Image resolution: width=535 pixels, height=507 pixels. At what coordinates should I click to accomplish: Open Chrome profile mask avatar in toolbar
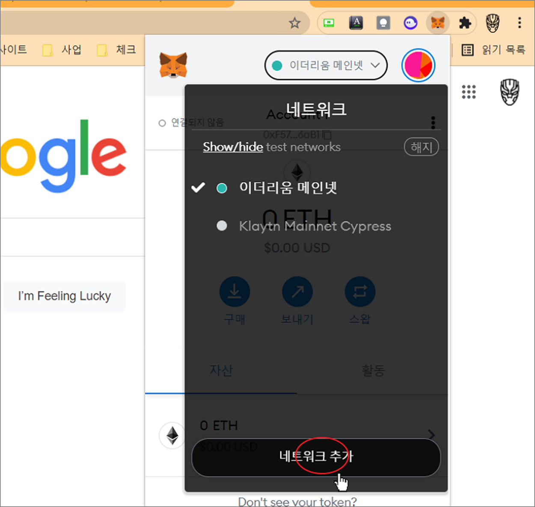coord(493,23)
